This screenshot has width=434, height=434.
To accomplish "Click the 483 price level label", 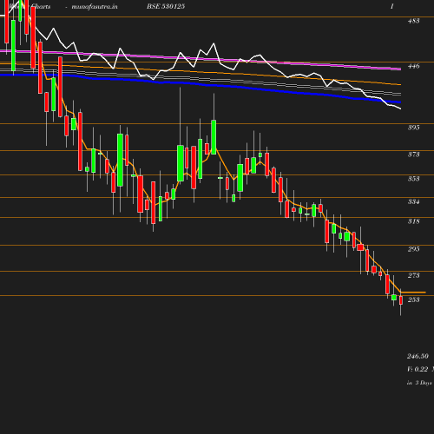I will [413, 21].
